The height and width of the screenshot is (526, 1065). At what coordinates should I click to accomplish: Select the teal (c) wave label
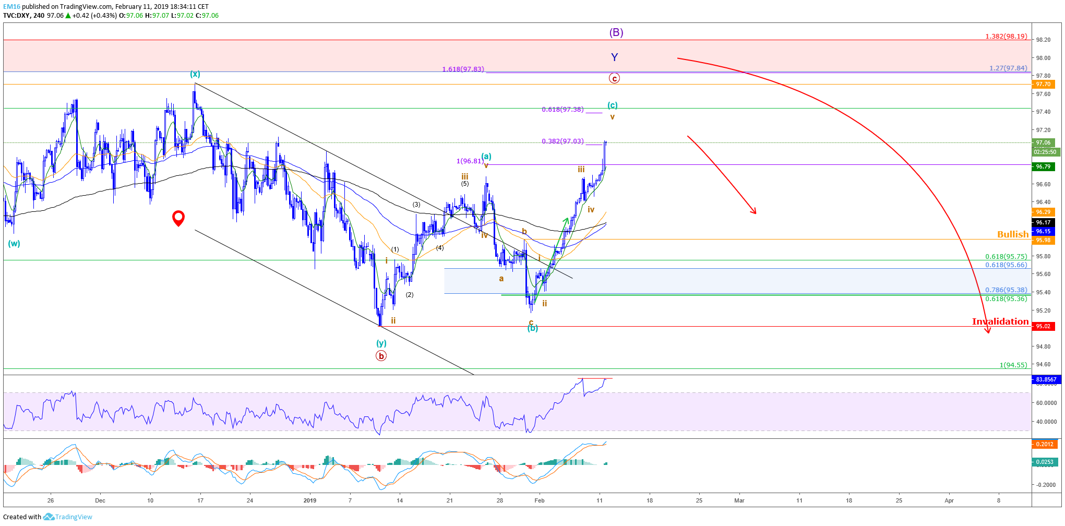(x=613, y=105)
